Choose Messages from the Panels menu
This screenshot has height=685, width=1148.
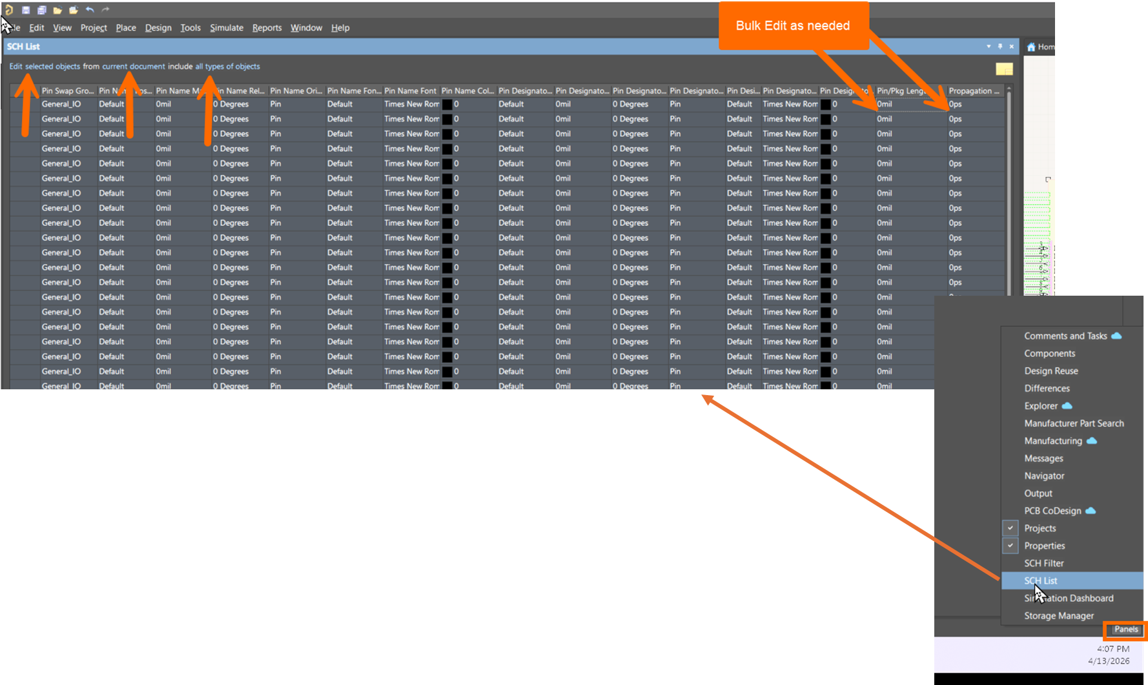[1072, 458]
